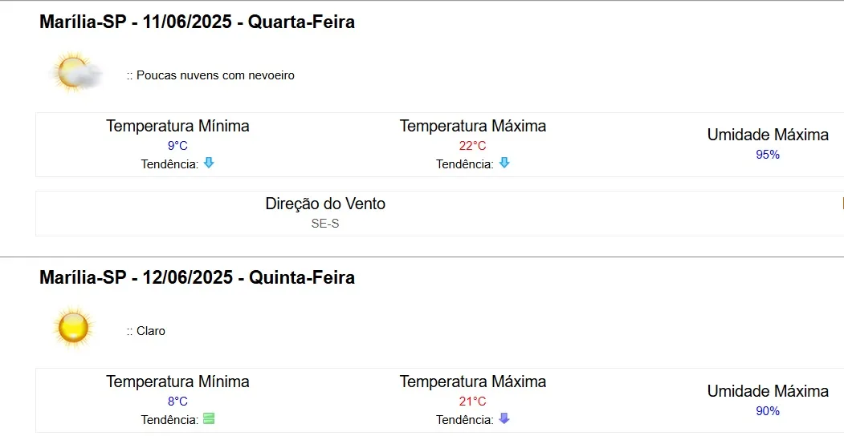Click the Umidade Máxima label for 11/06
Viewport: 844px width, 436px height.
point(768,135)
